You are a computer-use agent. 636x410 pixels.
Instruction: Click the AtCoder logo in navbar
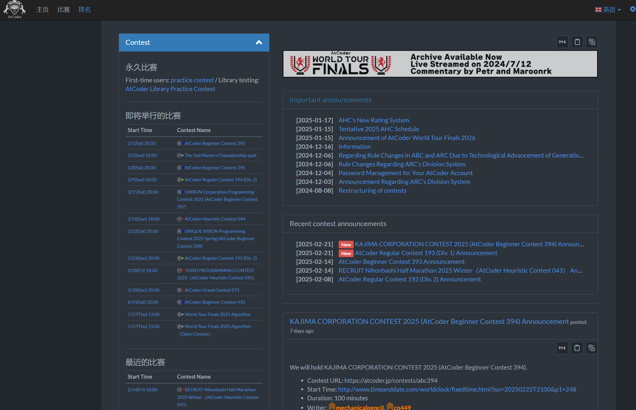tap(14, 9)
